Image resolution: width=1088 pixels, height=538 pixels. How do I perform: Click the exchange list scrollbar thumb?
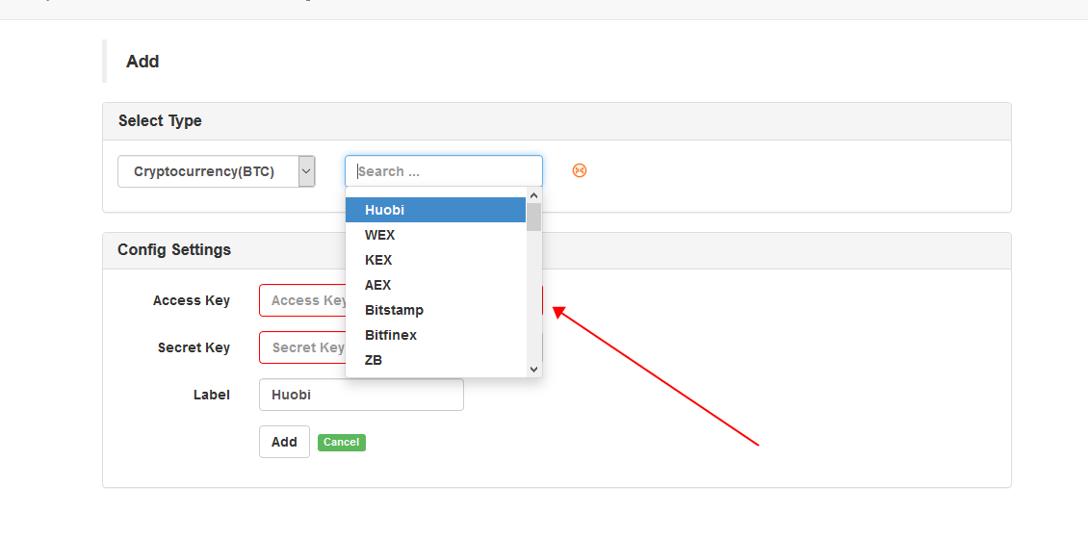click(x=533, y=217)
